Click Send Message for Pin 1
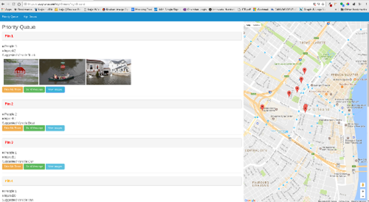Screen dimensions: 369x202 tap(34, 90)
